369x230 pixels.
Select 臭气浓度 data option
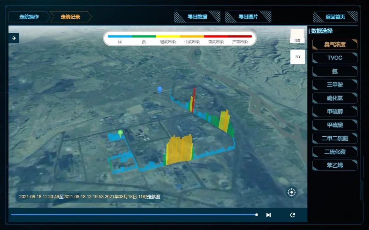[x=335, y=45]
